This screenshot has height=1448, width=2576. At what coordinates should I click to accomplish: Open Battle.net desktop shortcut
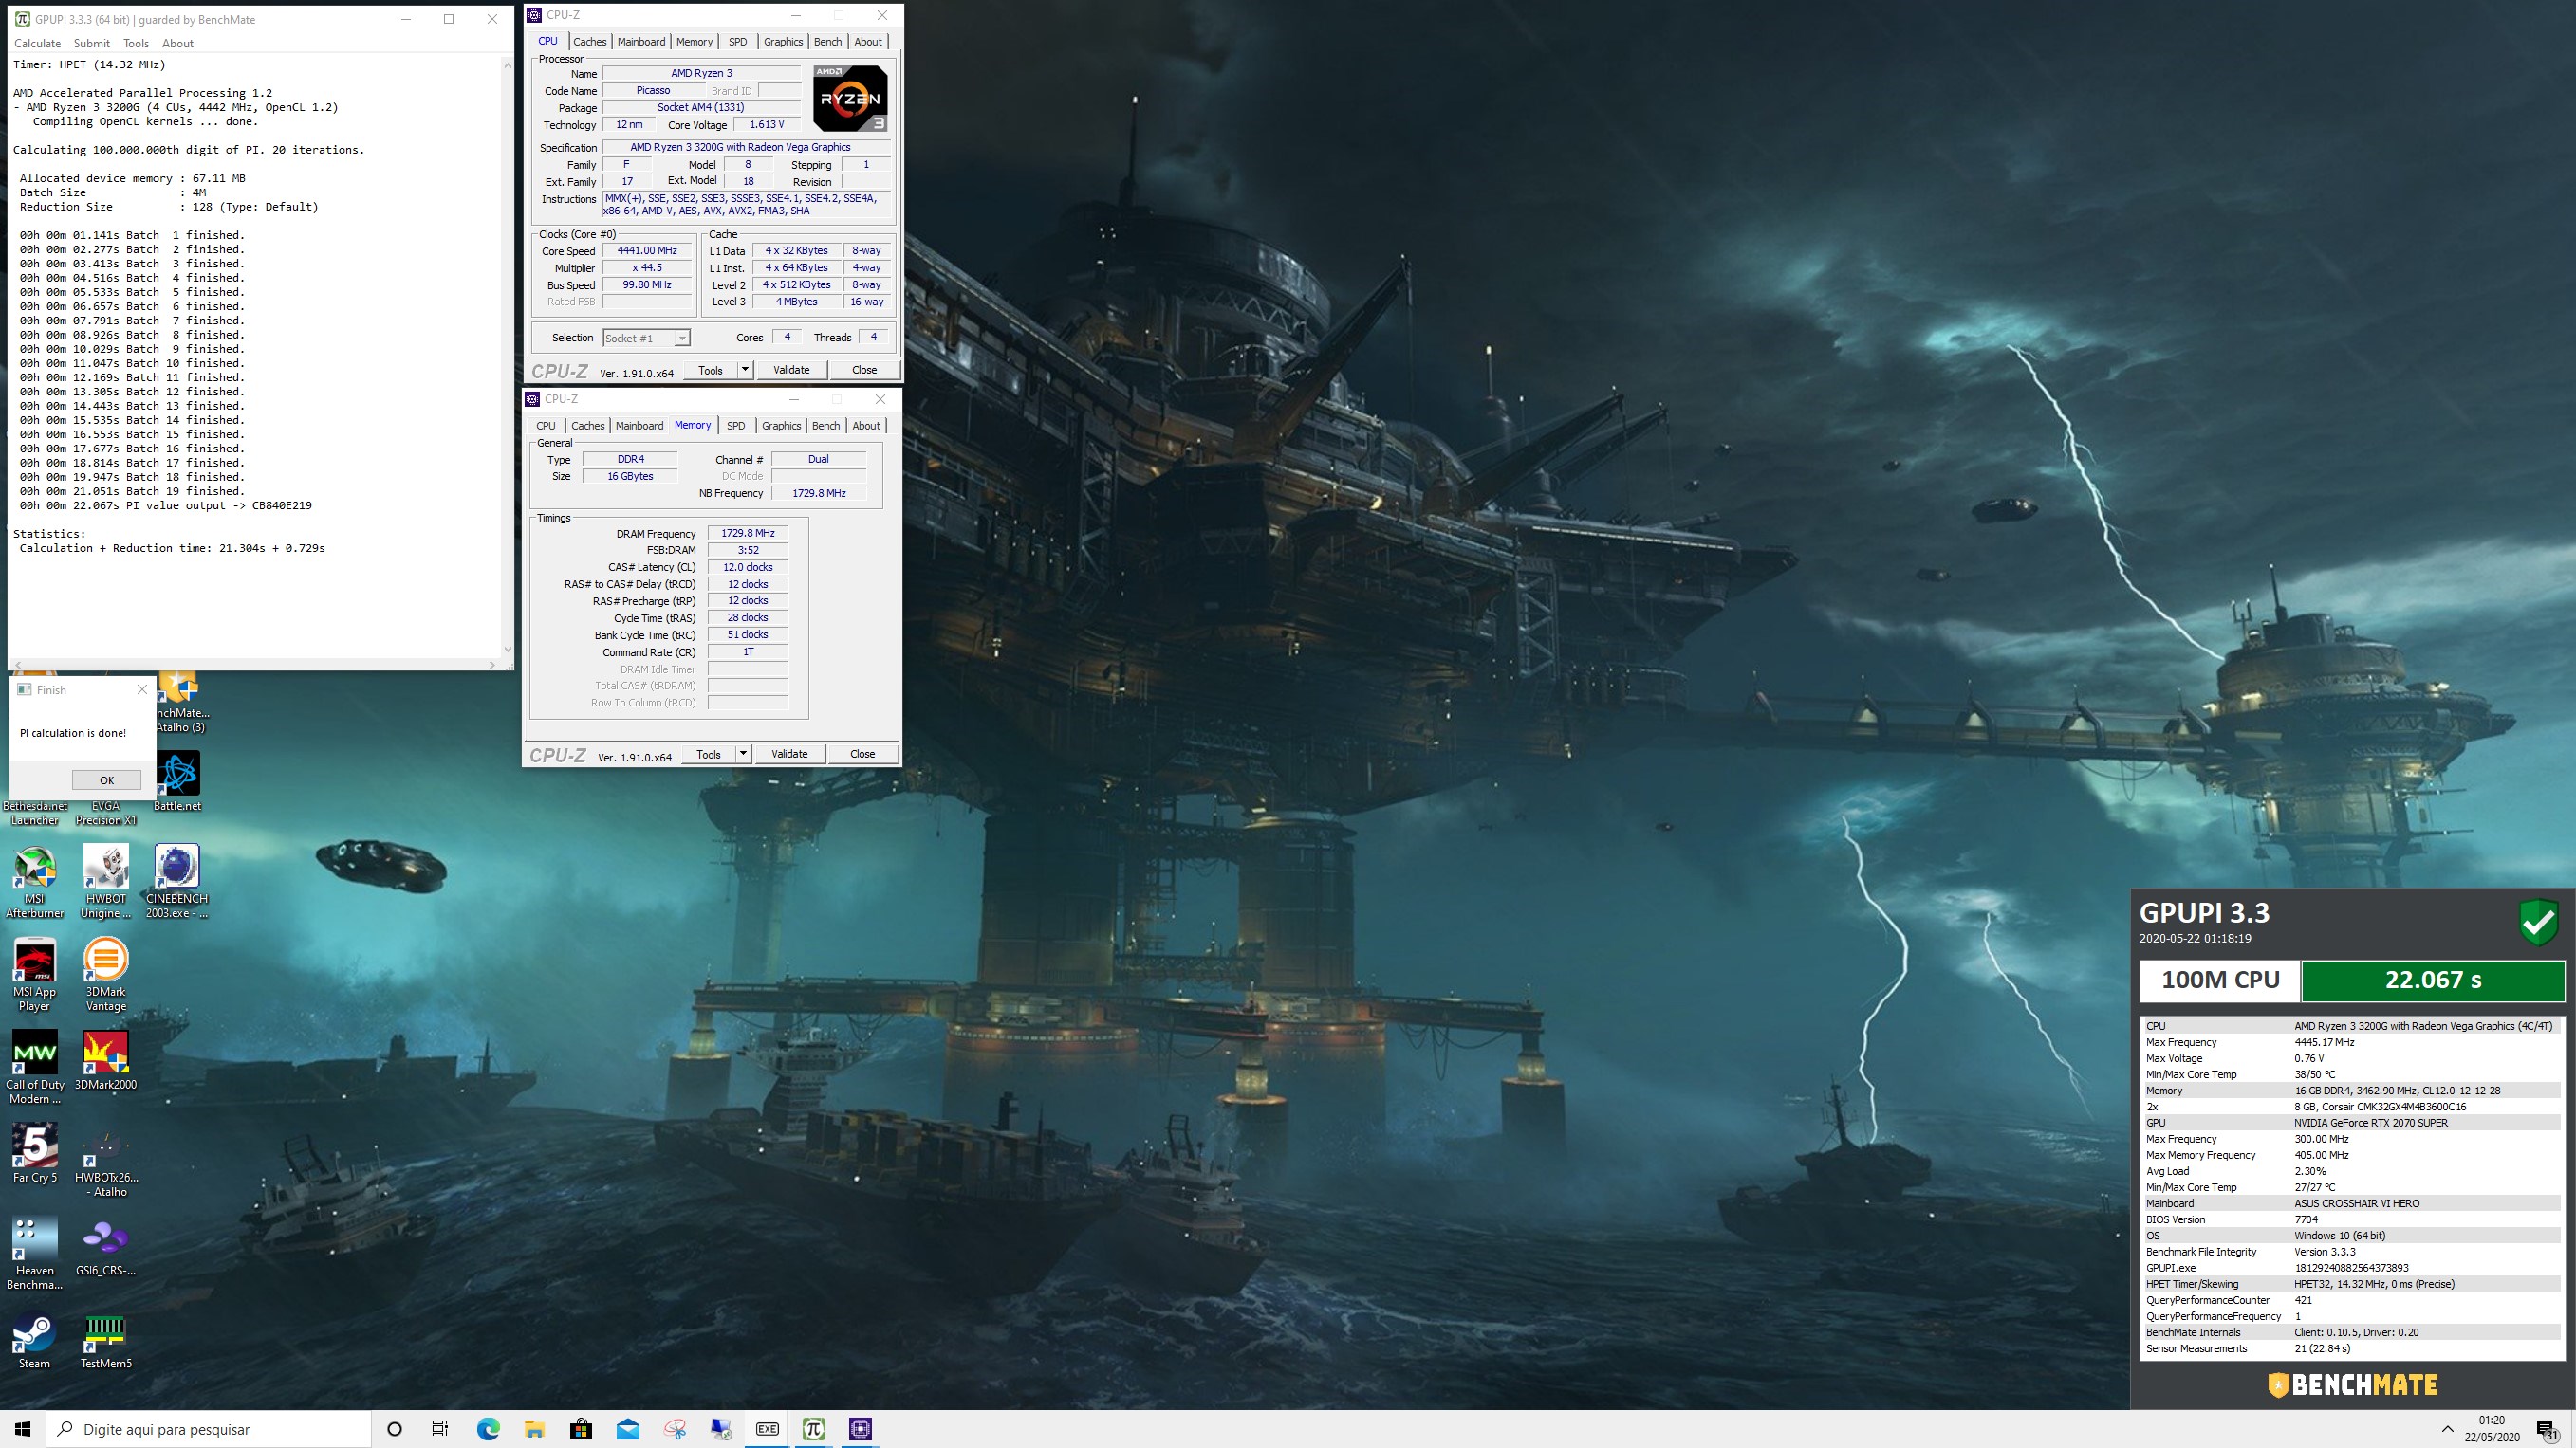[x=177, y=781]
